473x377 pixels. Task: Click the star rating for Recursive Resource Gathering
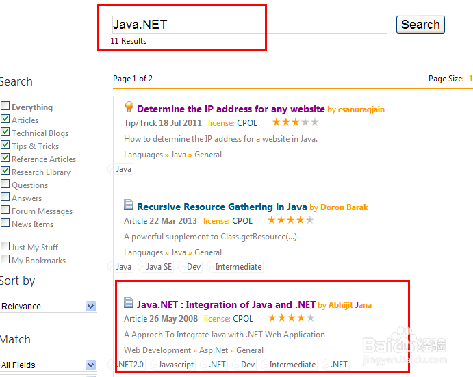point(290,220)
